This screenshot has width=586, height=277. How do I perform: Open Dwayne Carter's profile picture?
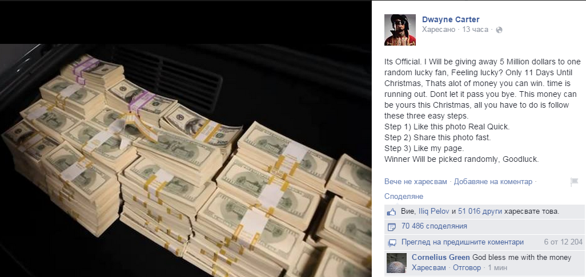[x=400, y=30]
